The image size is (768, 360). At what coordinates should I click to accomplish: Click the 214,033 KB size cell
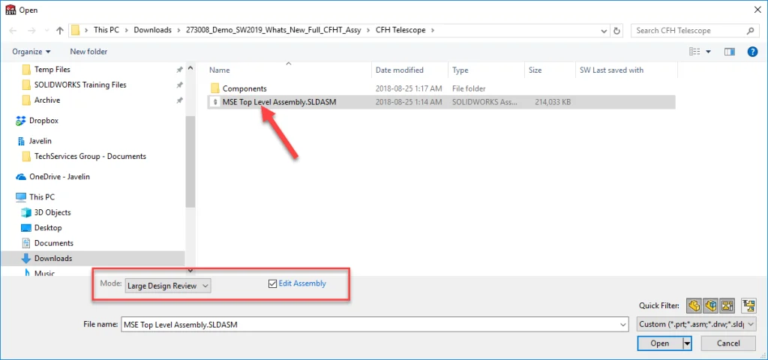tap(553, 102)
